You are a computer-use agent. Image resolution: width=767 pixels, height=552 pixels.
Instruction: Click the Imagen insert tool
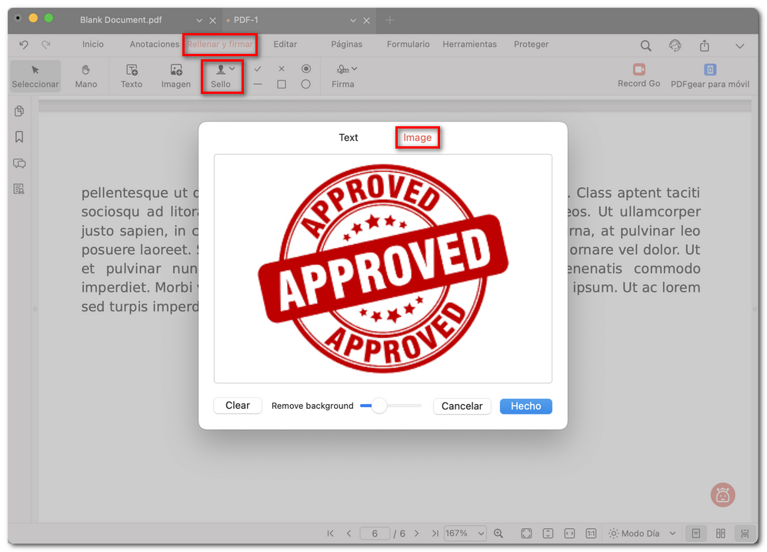tap(175, 75)
